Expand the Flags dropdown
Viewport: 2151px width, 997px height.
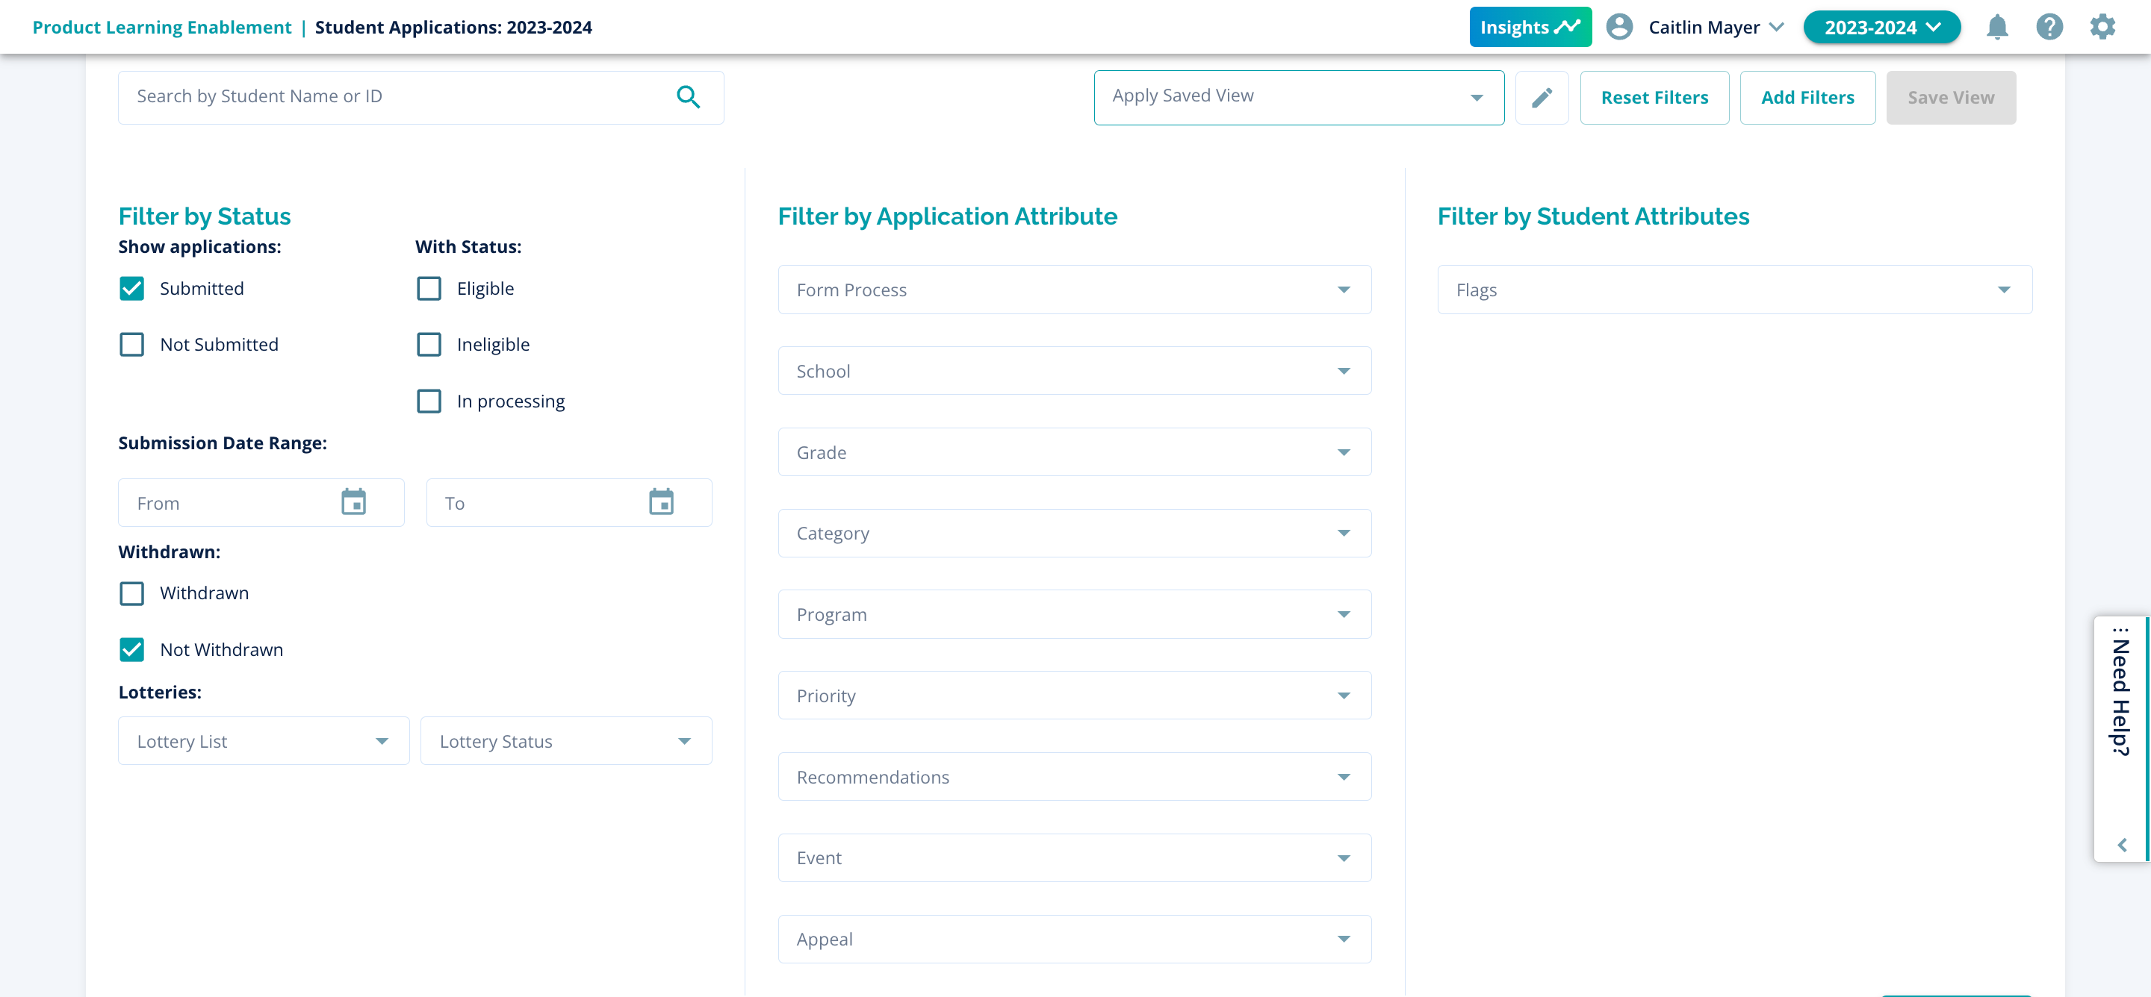1734,290
